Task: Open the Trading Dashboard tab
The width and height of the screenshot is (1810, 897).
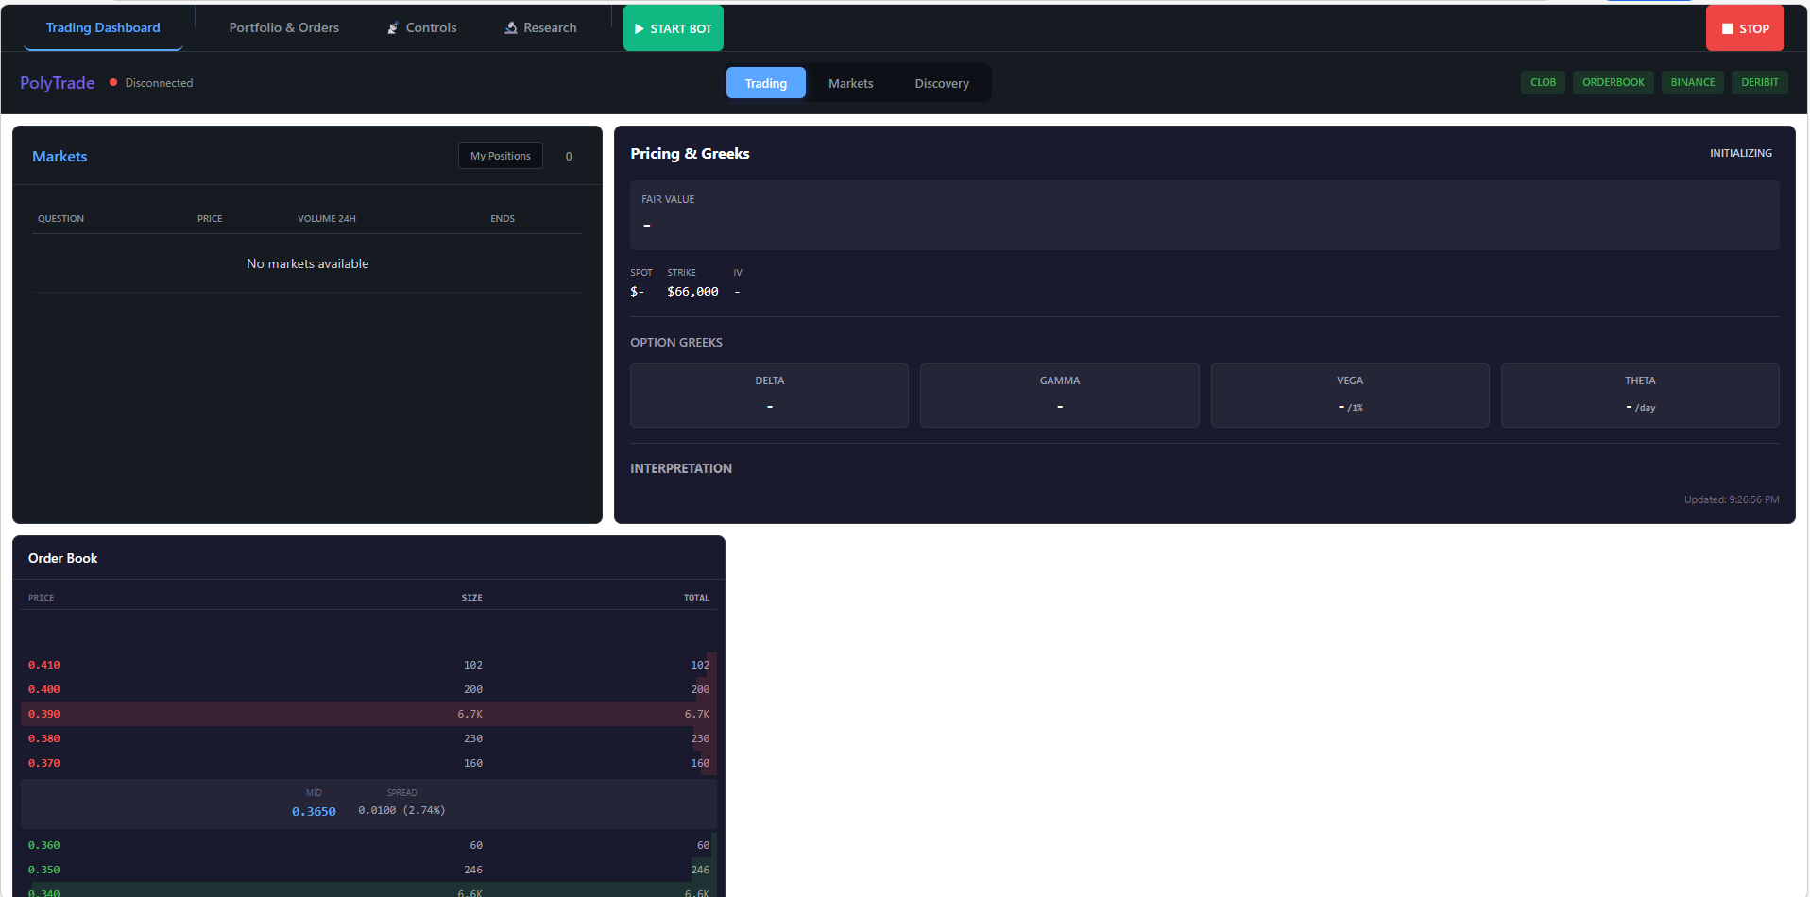Action: pyautogui.click(x=103, y=28)
